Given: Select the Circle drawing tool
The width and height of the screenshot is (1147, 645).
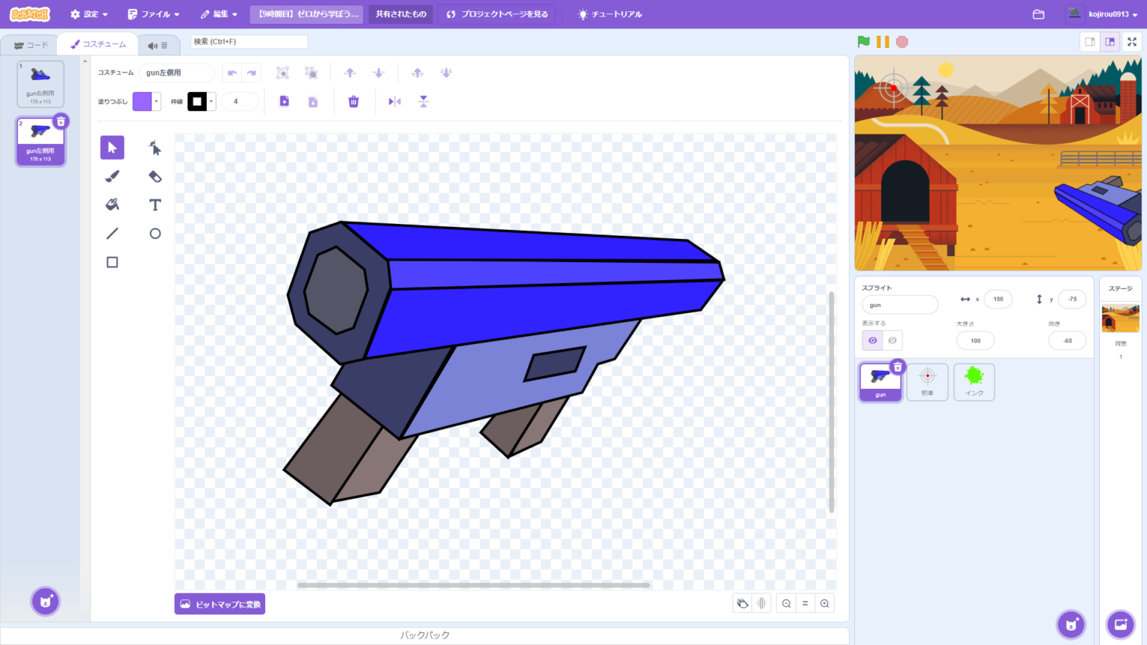Looking at the screenshot, I should coord(155,233).
